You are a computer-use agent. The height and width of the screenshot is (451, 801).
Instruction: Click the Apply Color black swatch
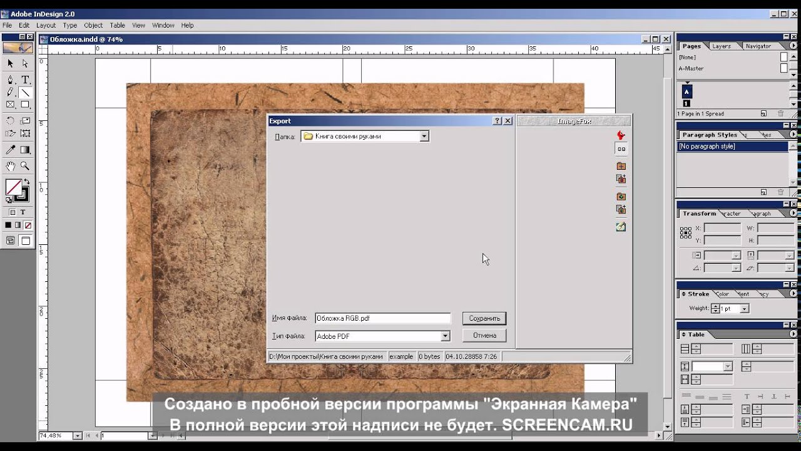pos(9,225)
